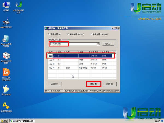Click the D: drive icon in partition list
This screenshot has height=123, width=164.
[x=50, y=60]
